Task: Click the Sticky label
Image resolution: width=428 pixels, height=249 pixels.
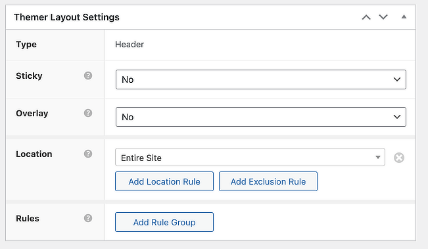Action: [x=29, y=76]
